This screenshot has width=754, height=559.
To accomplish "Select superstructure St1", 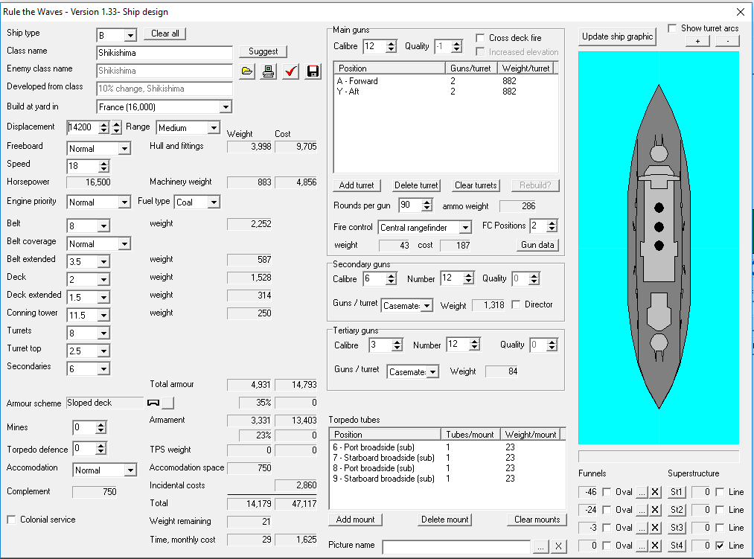I will click(677, 492).
